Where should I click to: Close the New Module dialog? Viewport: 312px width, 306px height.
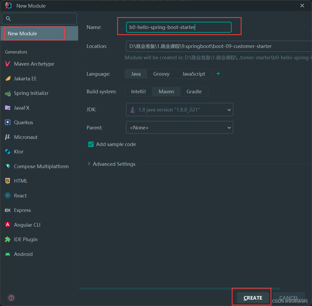point(302,6)
